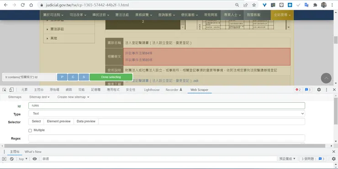Clear the console with the ban icon
This screenshot has width=338, height=169.
point(11,159)
